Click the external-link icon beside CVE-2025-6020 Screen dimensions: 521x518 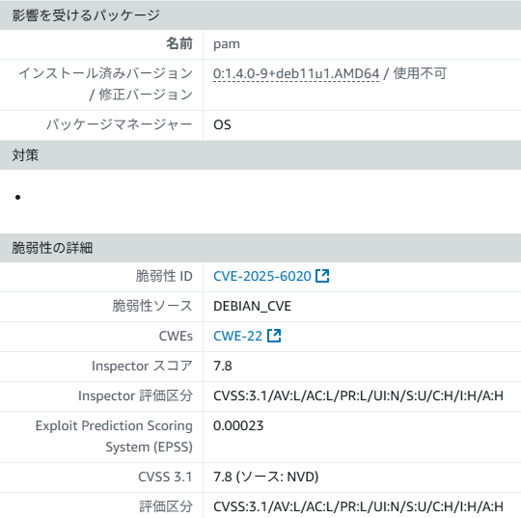point(322,276)
